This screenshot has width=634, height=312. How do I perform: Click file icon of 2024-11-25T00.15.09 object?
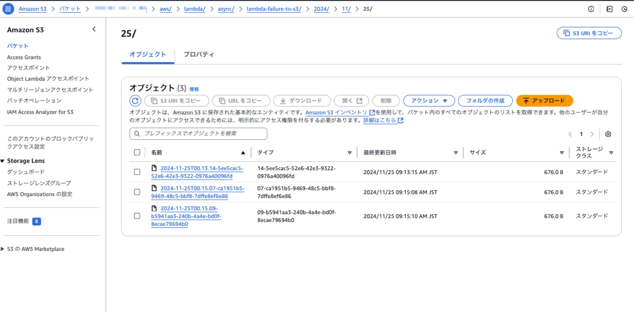coord(154,208)
